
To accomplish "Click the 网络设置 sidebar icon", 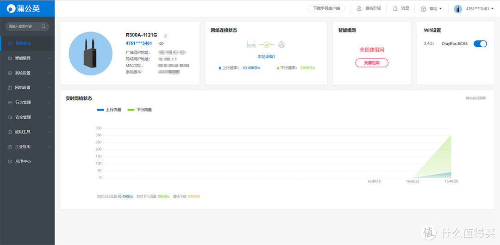I will pyautogui.click(x=10, y=88).
